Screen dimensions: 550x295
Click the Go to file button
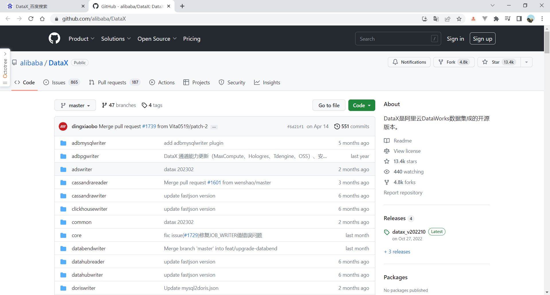pos(329,106)
